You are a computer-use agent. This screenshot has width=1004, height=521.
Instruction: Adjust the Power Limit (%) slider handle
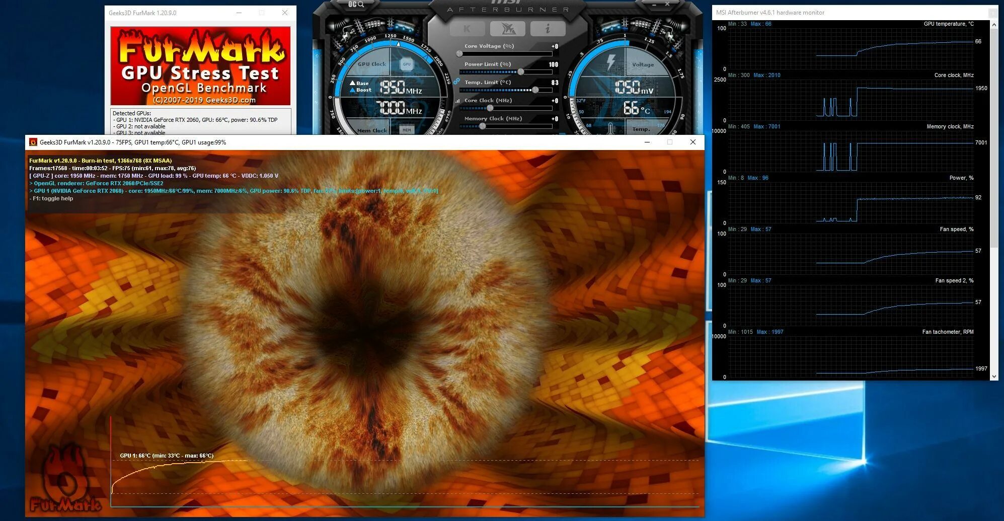tap(521, 71)
